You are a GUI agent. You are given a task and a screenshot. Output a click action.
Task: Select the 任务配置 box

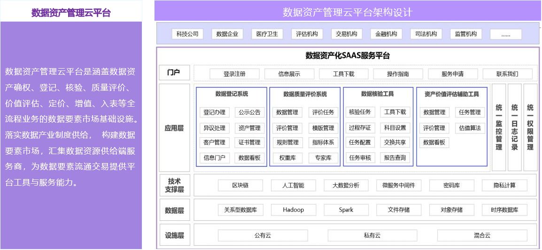[x=360, y=142]
